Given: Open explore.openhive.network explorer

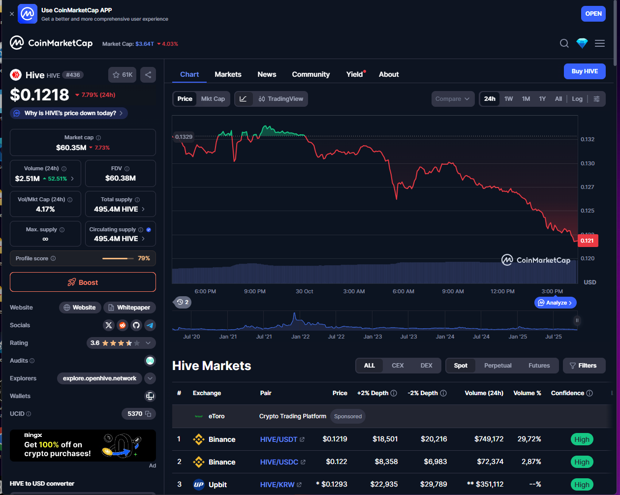Looking at the screenshot, I should [x=99, y=378].
